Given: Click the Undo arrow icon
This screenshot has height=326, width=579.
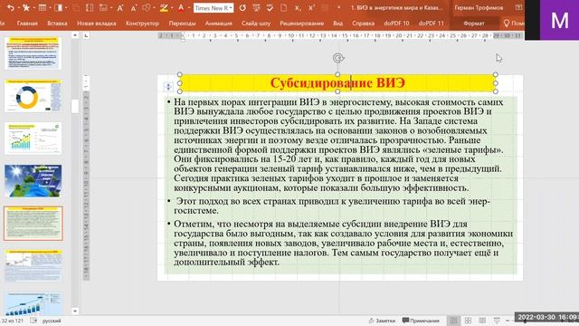Looking at the screenshot, I should [10, 8].
